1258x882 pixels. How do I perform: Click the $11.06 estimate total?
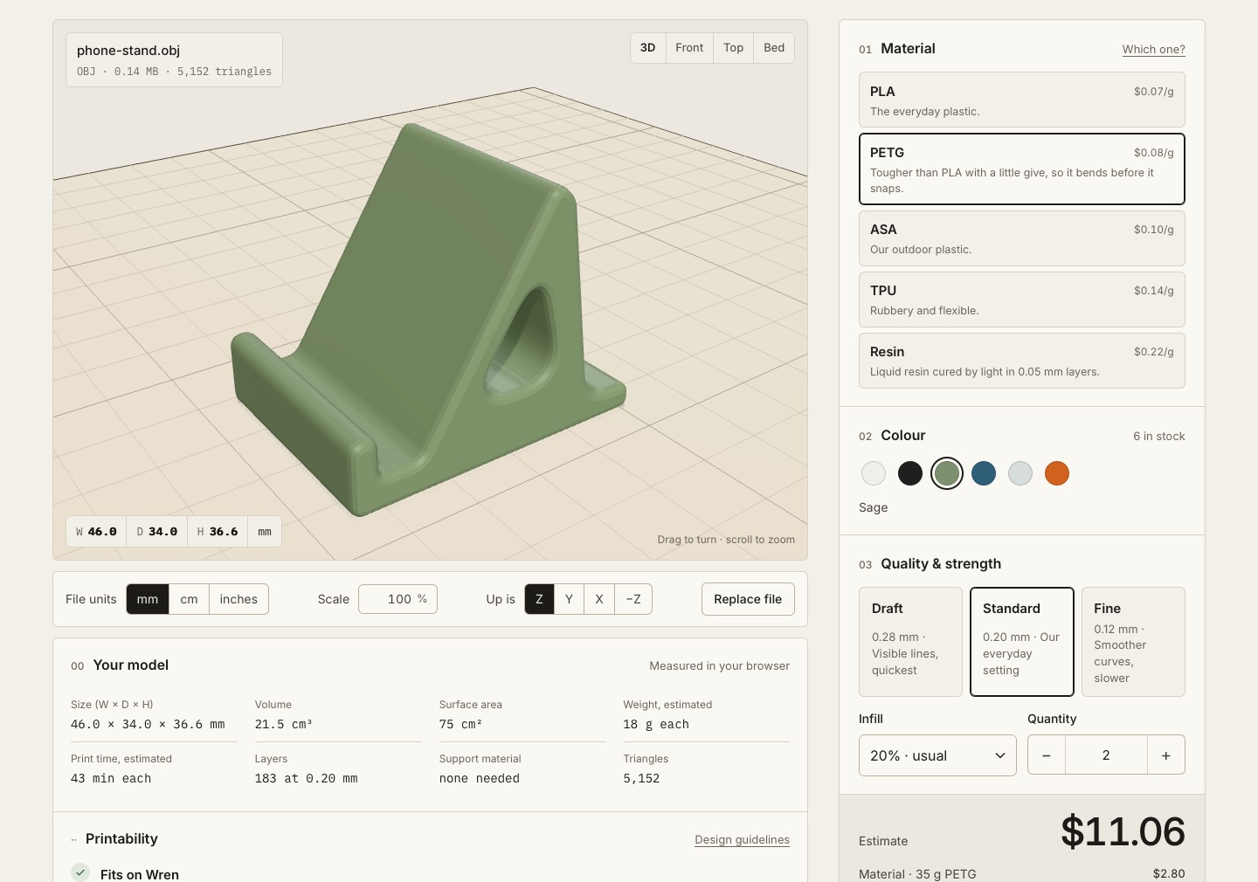pos(1123,831)
